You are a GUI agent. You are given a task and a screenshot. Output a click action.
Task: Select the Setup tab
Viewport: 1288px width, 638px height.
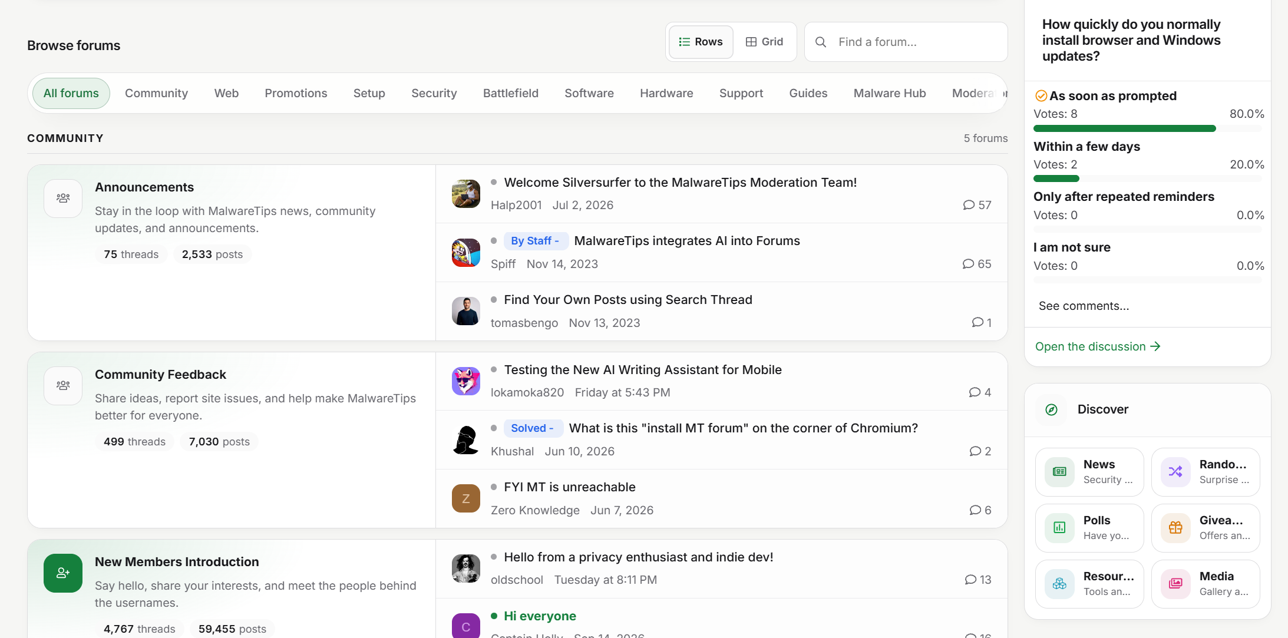(x=369, y=93)
